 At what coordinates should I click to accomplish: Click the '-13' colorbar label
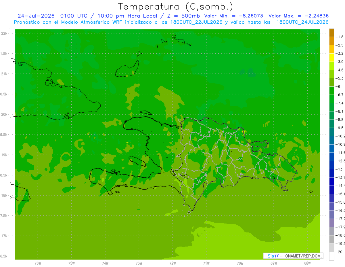coord(339,169)
